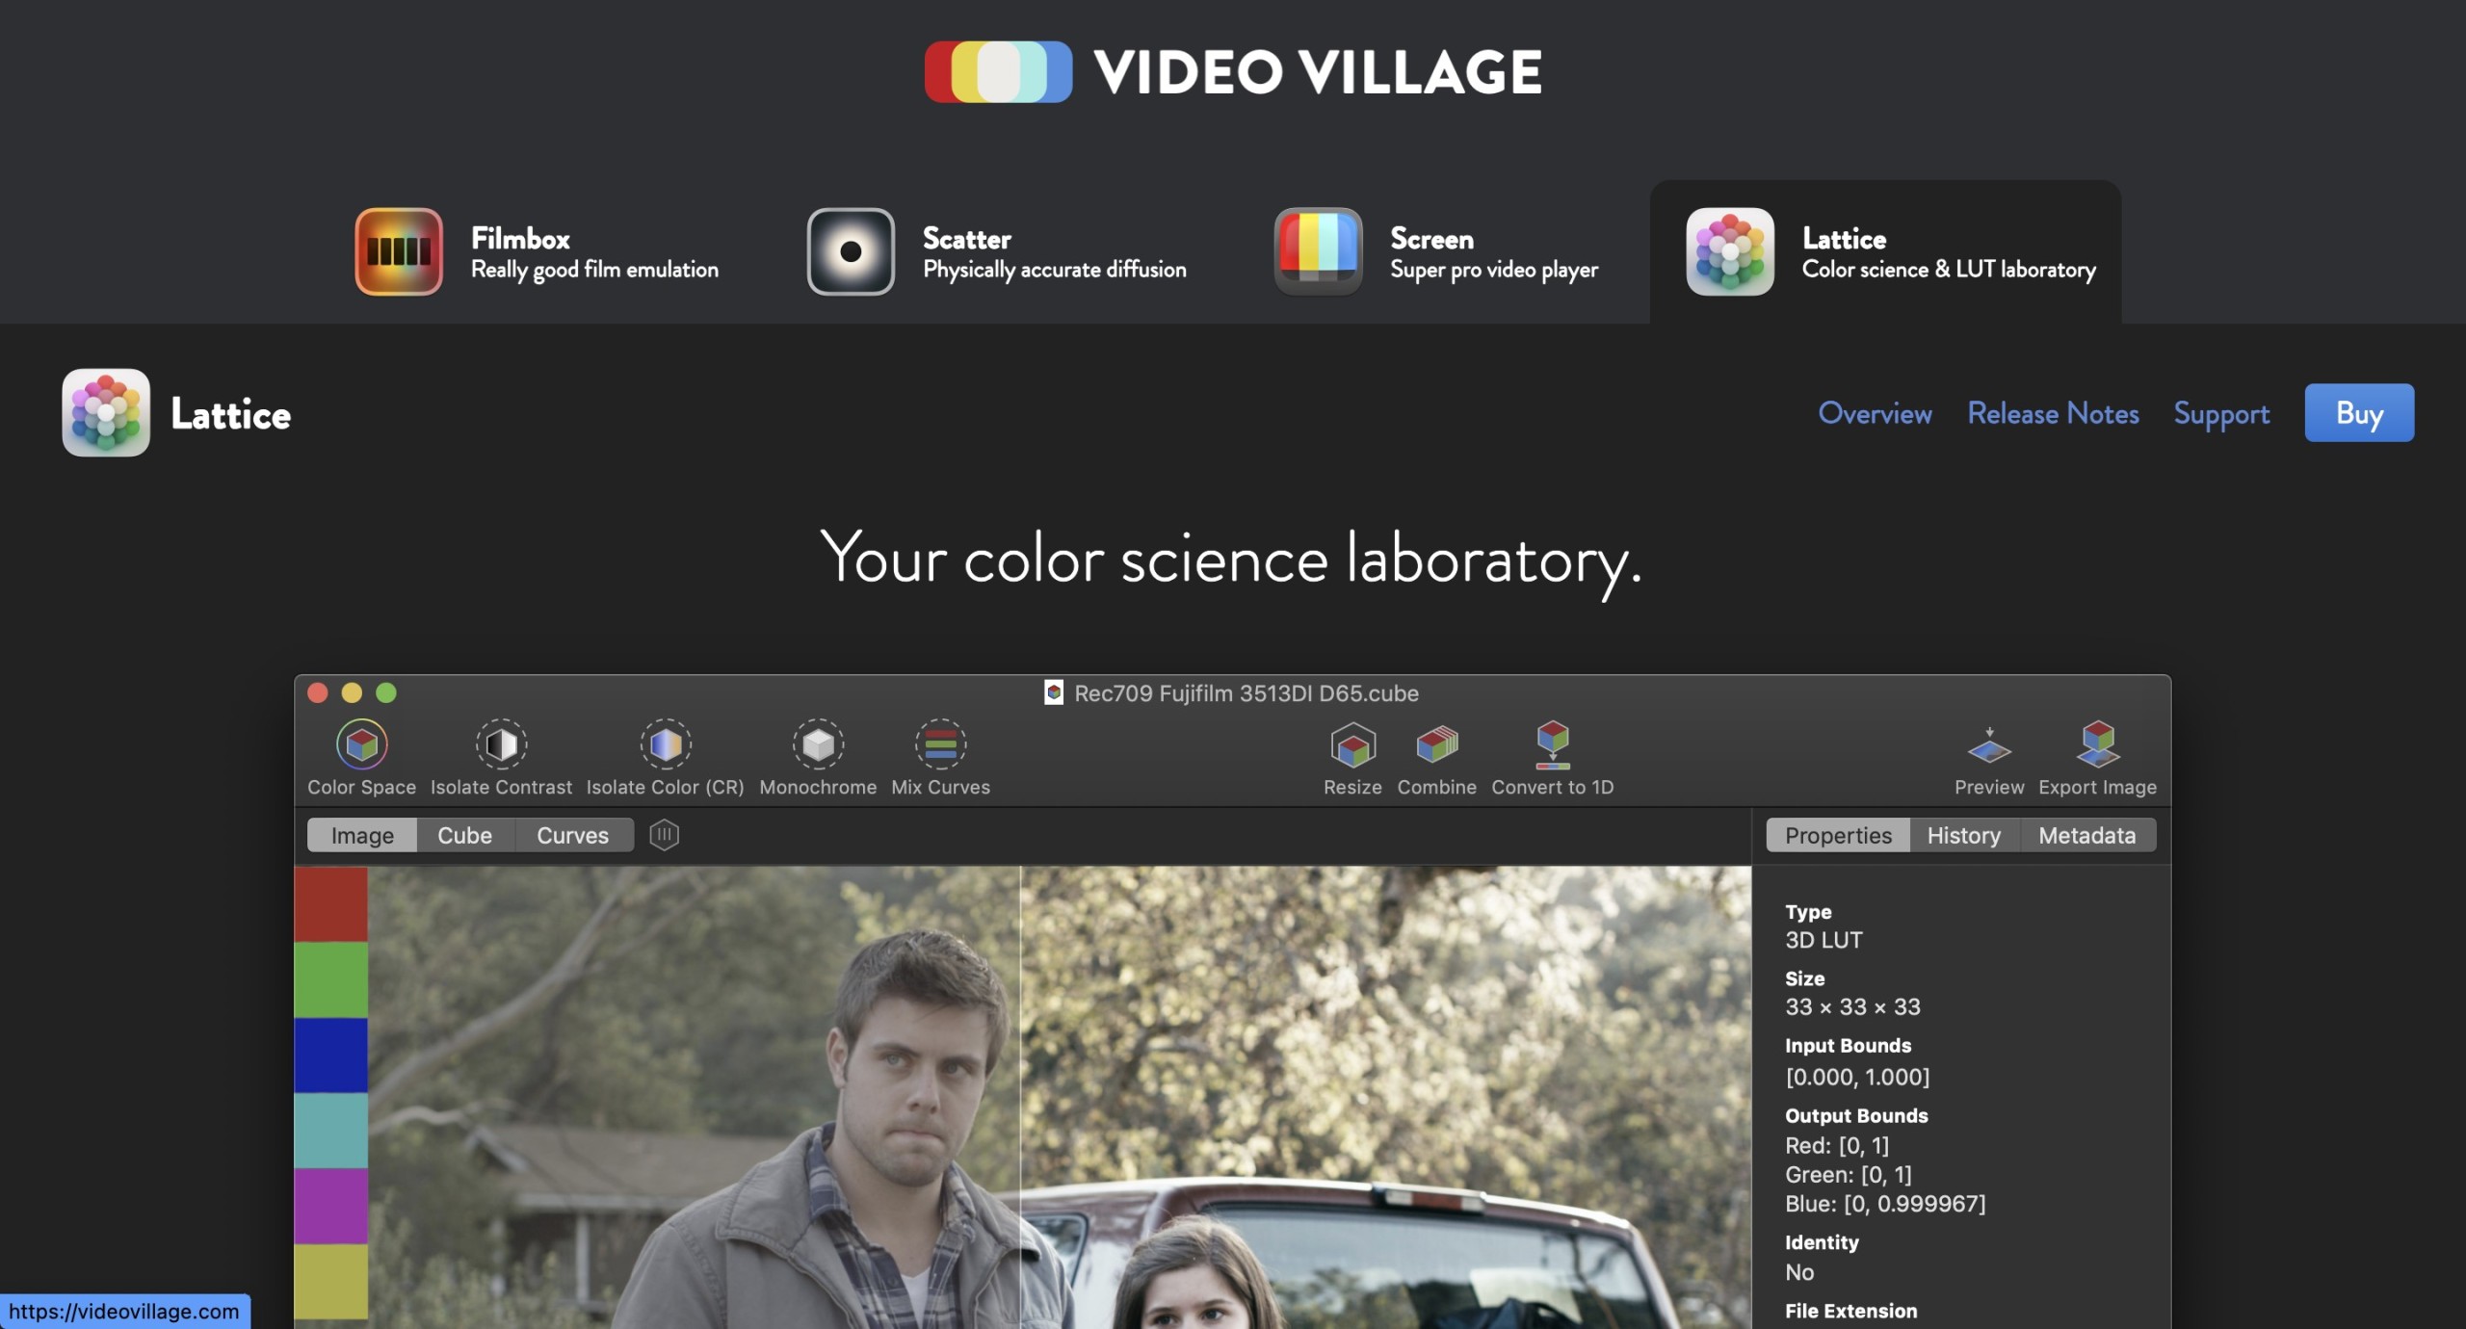Select the Isolate Contrast icon
Image resolution: width=2466 pixels, height=1329 pixels.
[x=501, y=744]
